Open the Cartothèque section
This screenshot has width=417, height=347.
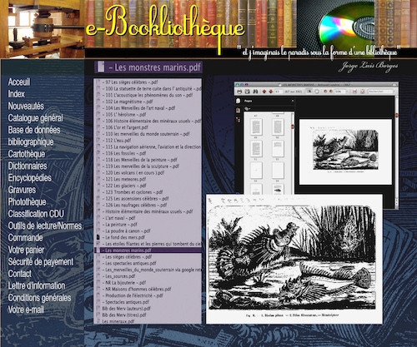(x=27, y=154)
